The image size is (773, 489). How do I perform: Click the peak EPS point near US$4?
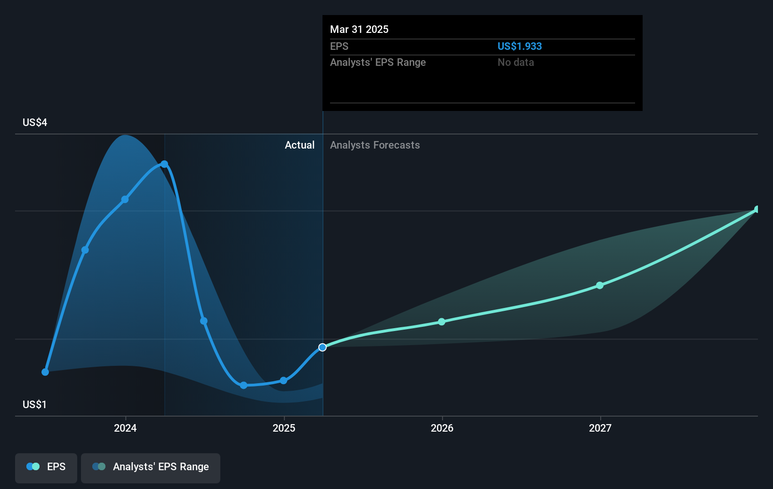pyautogui.click(x=164, y=164)
